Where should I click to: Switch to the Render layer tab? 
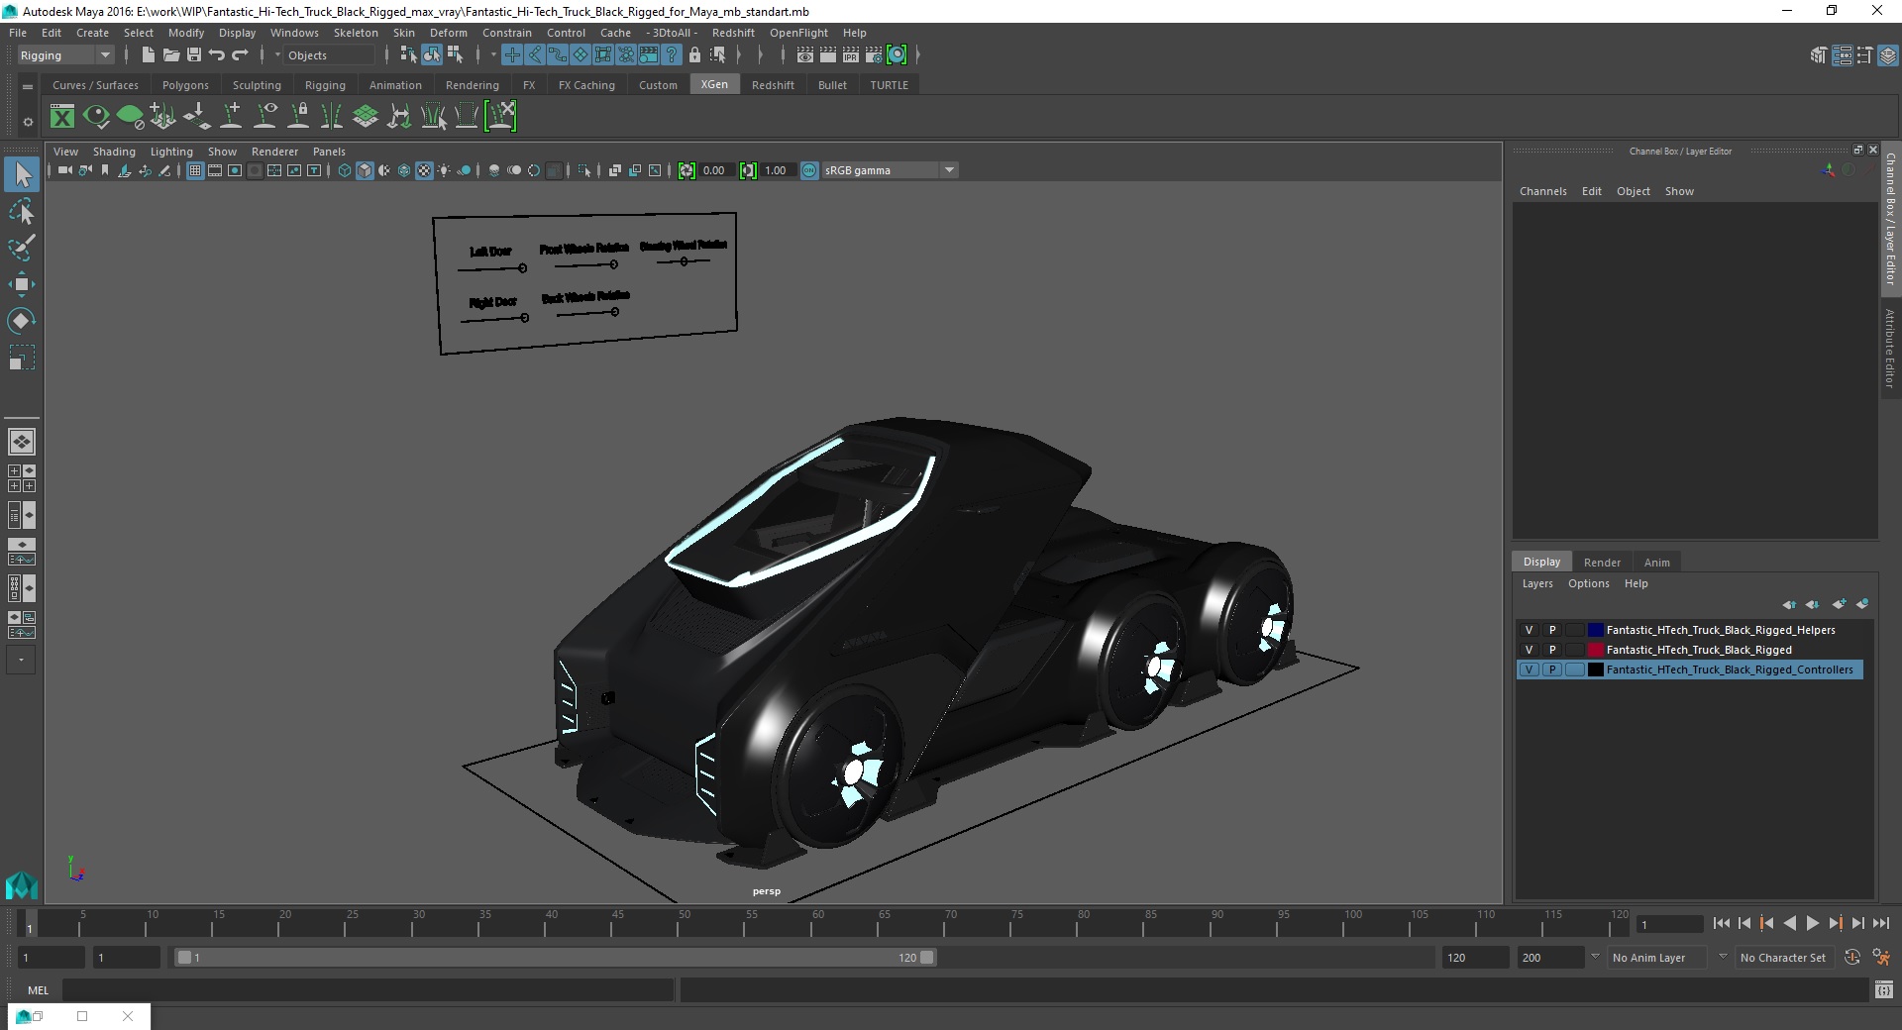click(x=1602, y=562)
